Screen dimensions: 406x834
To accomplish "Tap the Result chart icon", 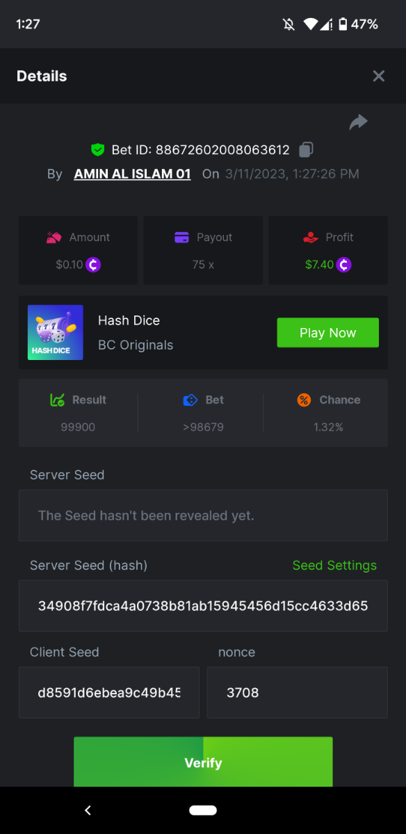I will (57, 400).
